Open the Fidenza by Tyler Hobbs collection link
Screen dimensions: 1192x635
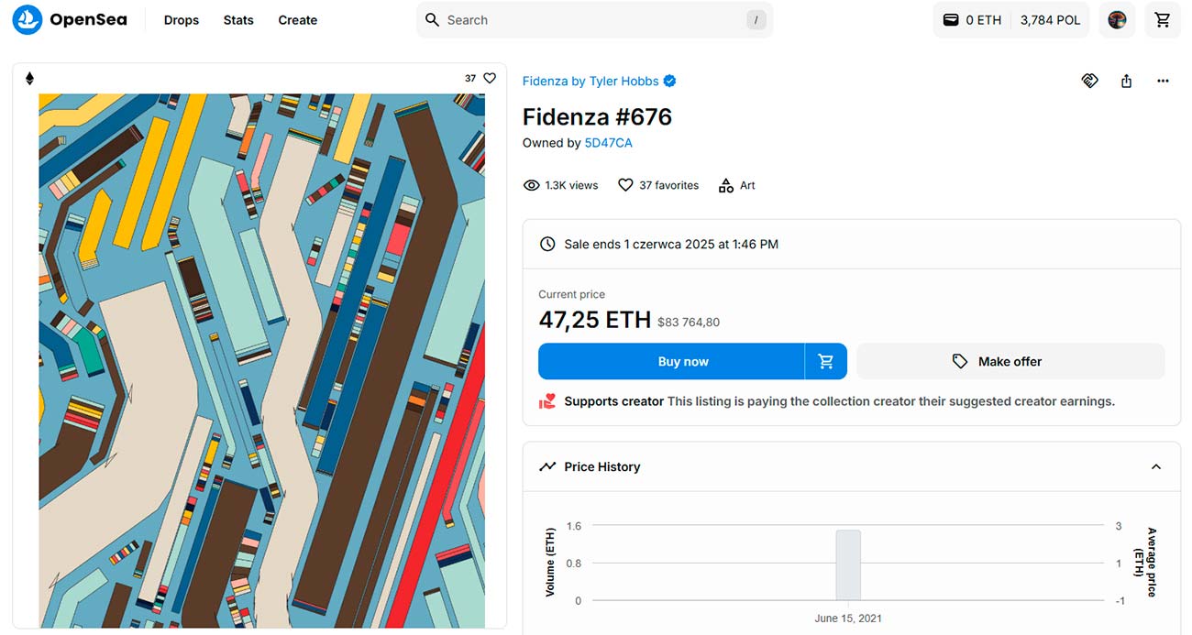[590, 81]
